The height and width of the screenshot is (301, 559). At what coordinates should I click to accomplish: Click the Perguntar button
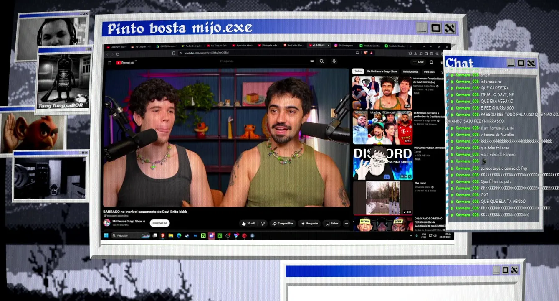tap(309, 224)
